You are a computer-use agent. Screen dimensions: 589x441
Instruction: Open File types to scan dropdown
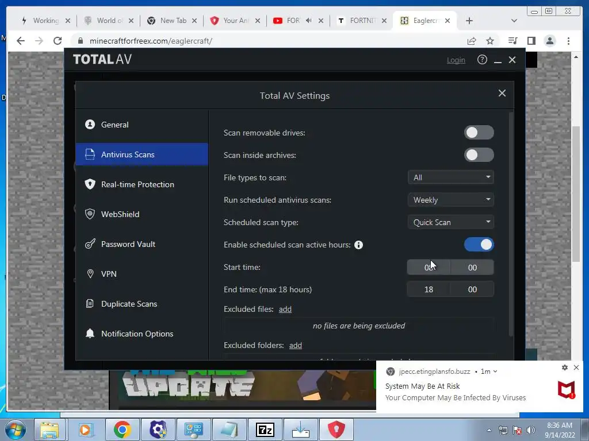coord(450,177)
